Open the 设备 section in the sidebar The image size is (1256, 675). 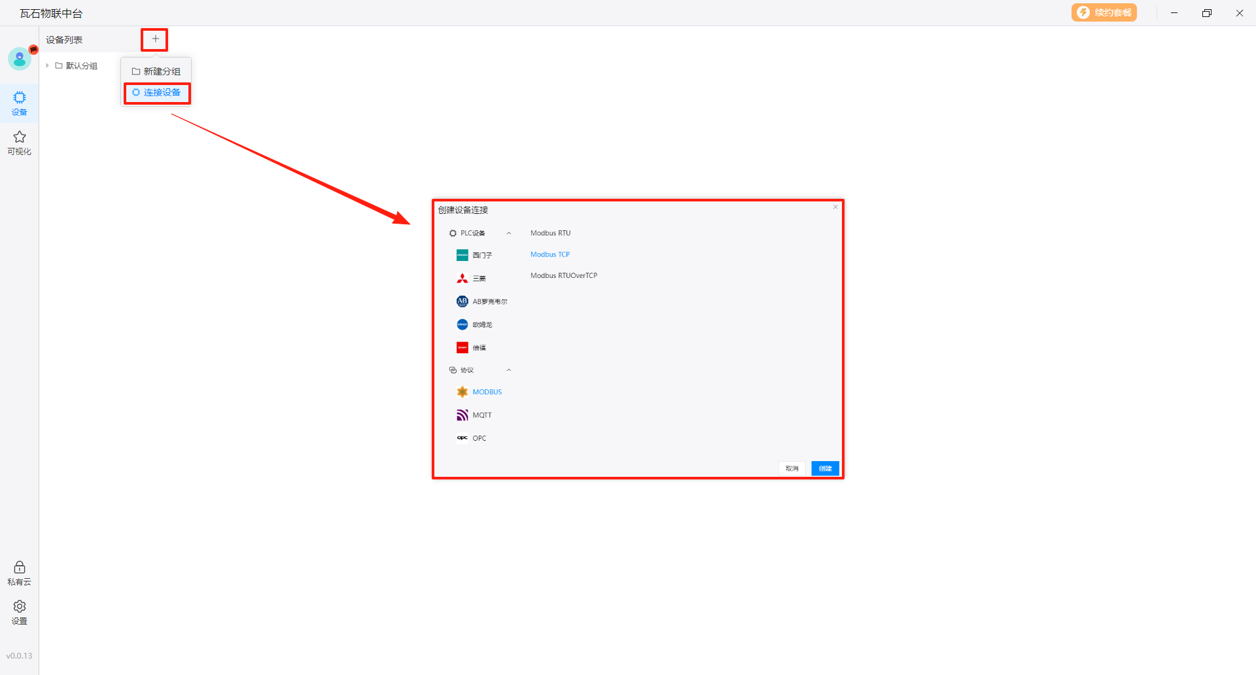(x=20, y=103)
